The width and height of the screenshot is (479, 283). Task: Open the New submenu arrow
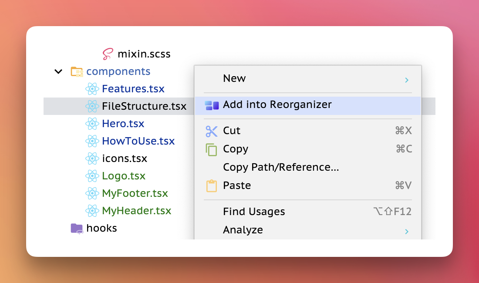407,80
